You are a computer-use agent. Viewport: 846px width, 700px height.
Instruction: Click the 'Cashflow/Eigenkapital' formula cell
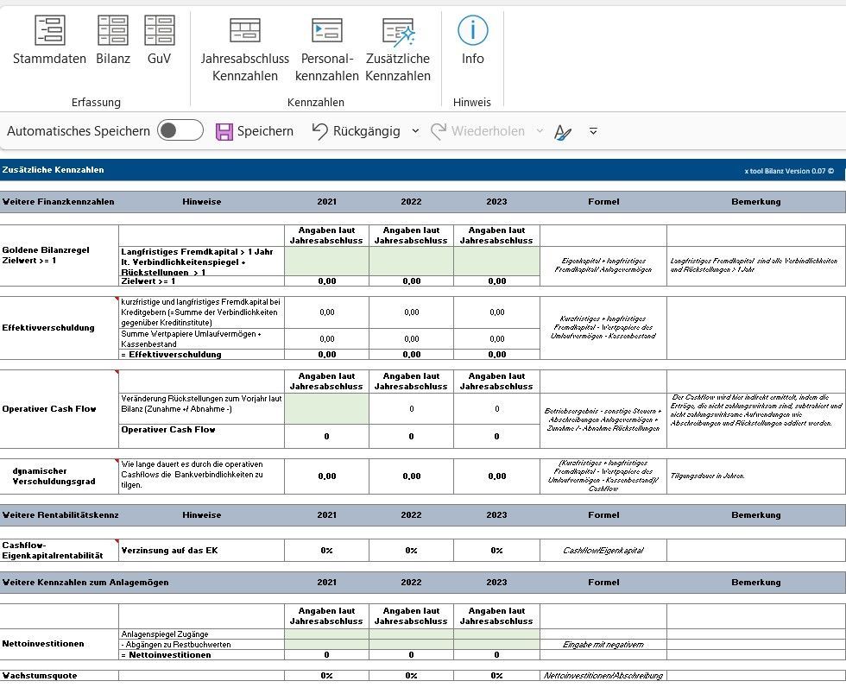tap(603, 550)
